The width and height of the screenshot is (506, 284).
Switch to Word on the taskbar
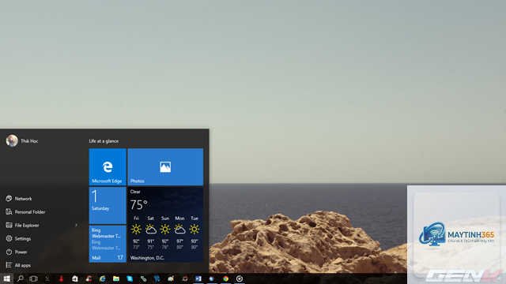click(198, 278)
